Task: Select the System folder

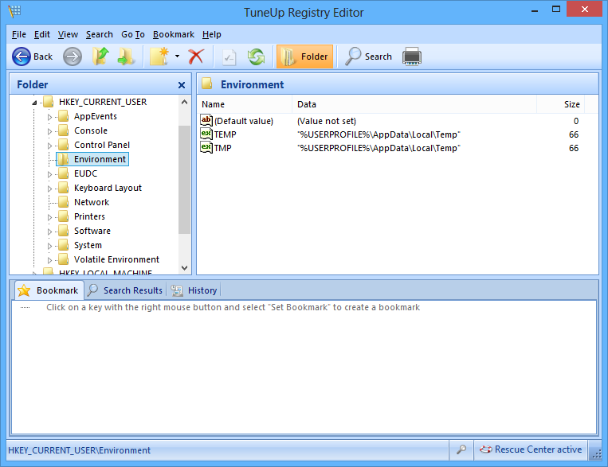Action: click(x=88, y=245)
